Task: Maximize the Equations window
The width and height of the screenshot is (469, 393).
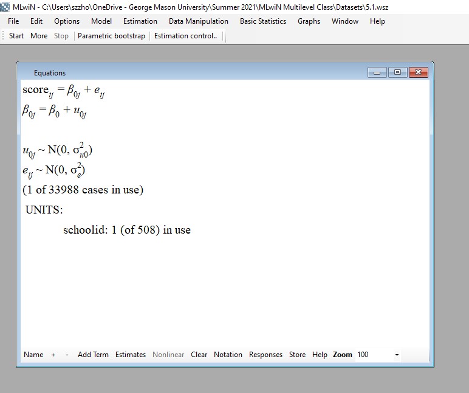Action: [x=397, y=72]
